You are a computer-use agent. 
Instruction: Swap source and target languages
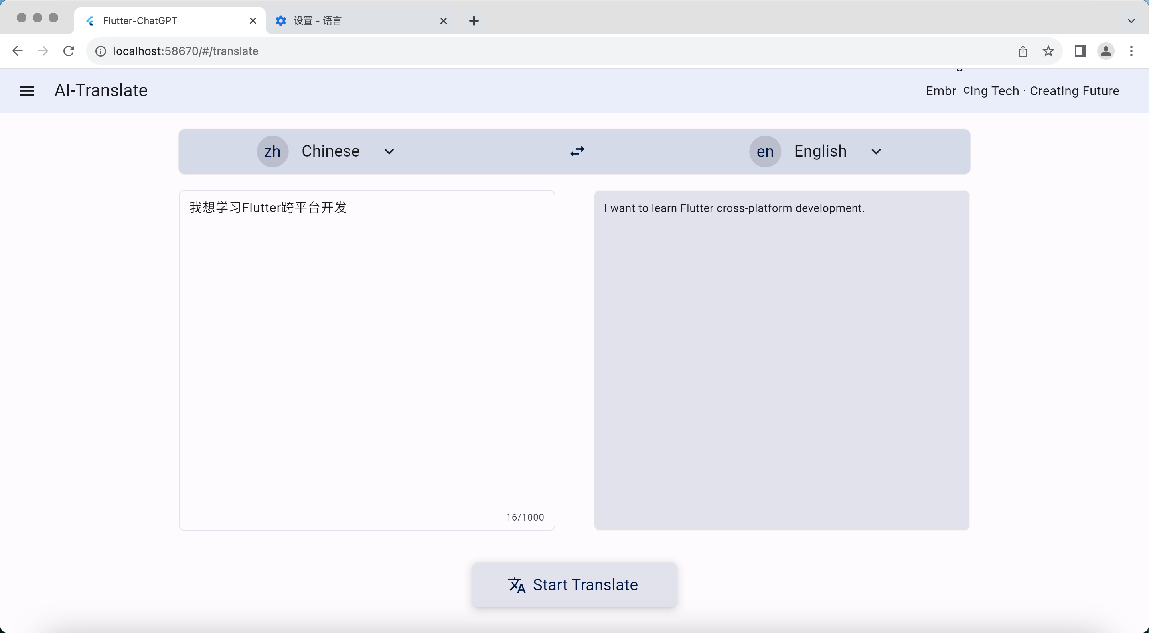point(577,151)
